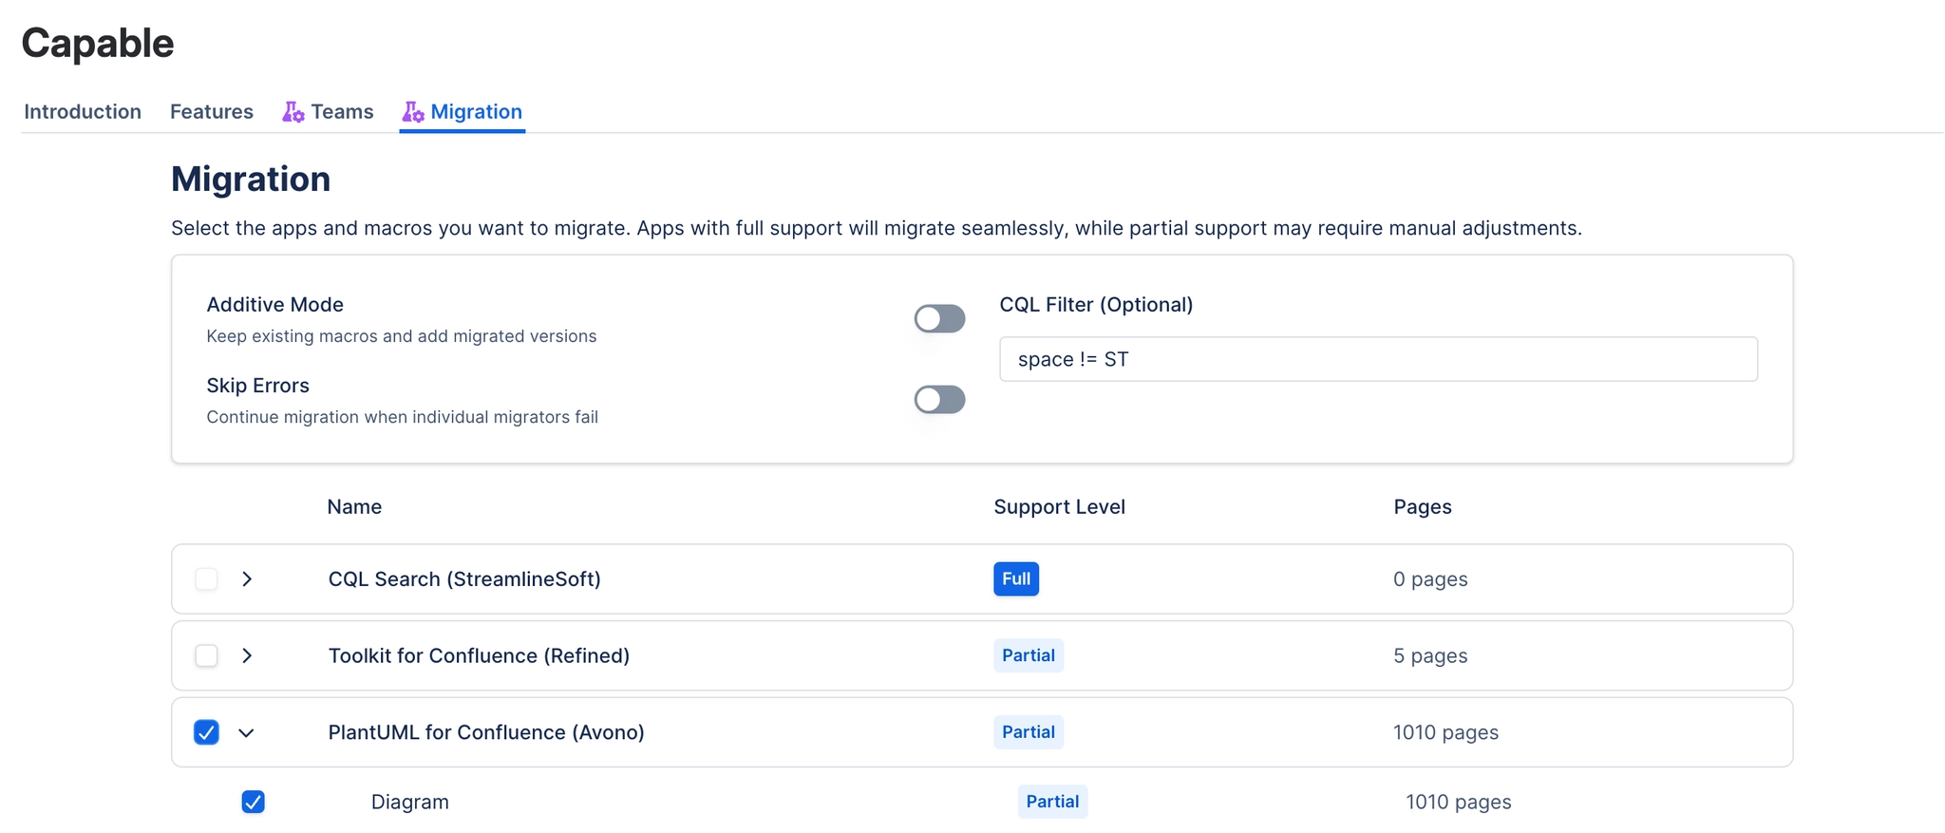Click the Full support badge on CQL Search
1945x833 pixels.
coord(1015,578)
